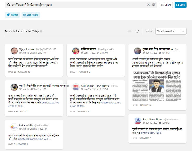Click handle @rashipathak3

pyautogui.click(x=106, y=49)
